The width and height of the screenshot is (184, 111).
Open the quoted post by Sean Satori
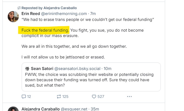[91, 80]
